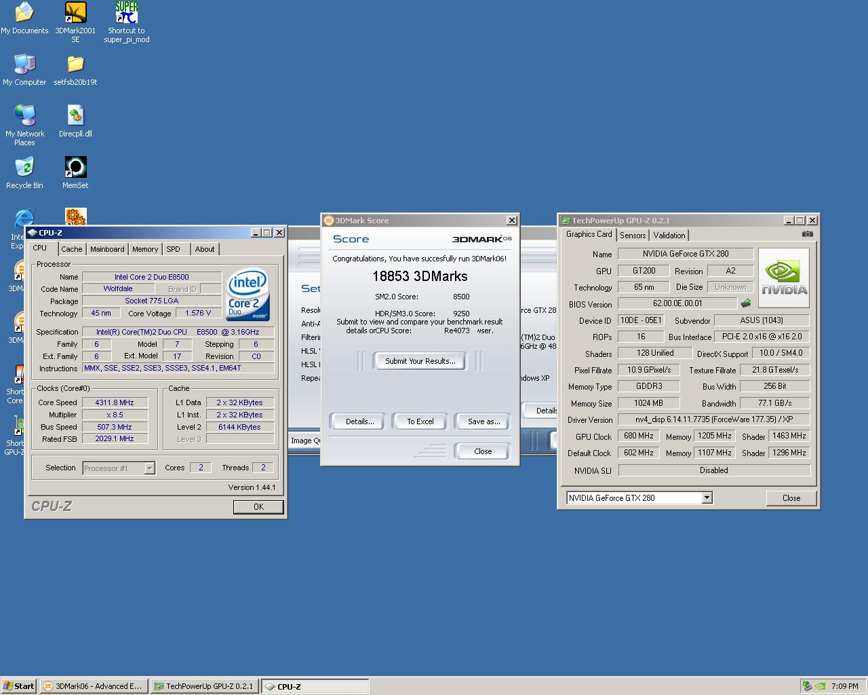Click the 3DMark Score title bar icon
The image size is (868, 695).
pos(329,221)
